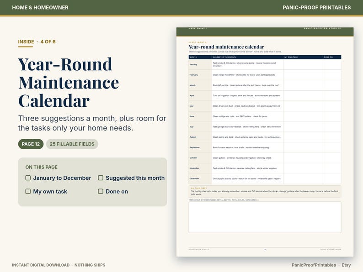Select the August row label
This screenshot has width=363, height=272.
click(193, 137)
